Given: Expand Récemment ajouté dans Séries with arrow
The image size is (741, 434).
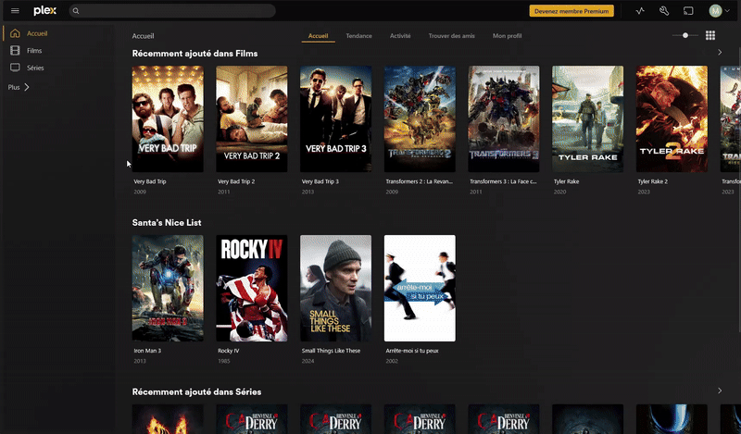Looking at the screenshot, I should pyautogui.click(x=720, y=391).
